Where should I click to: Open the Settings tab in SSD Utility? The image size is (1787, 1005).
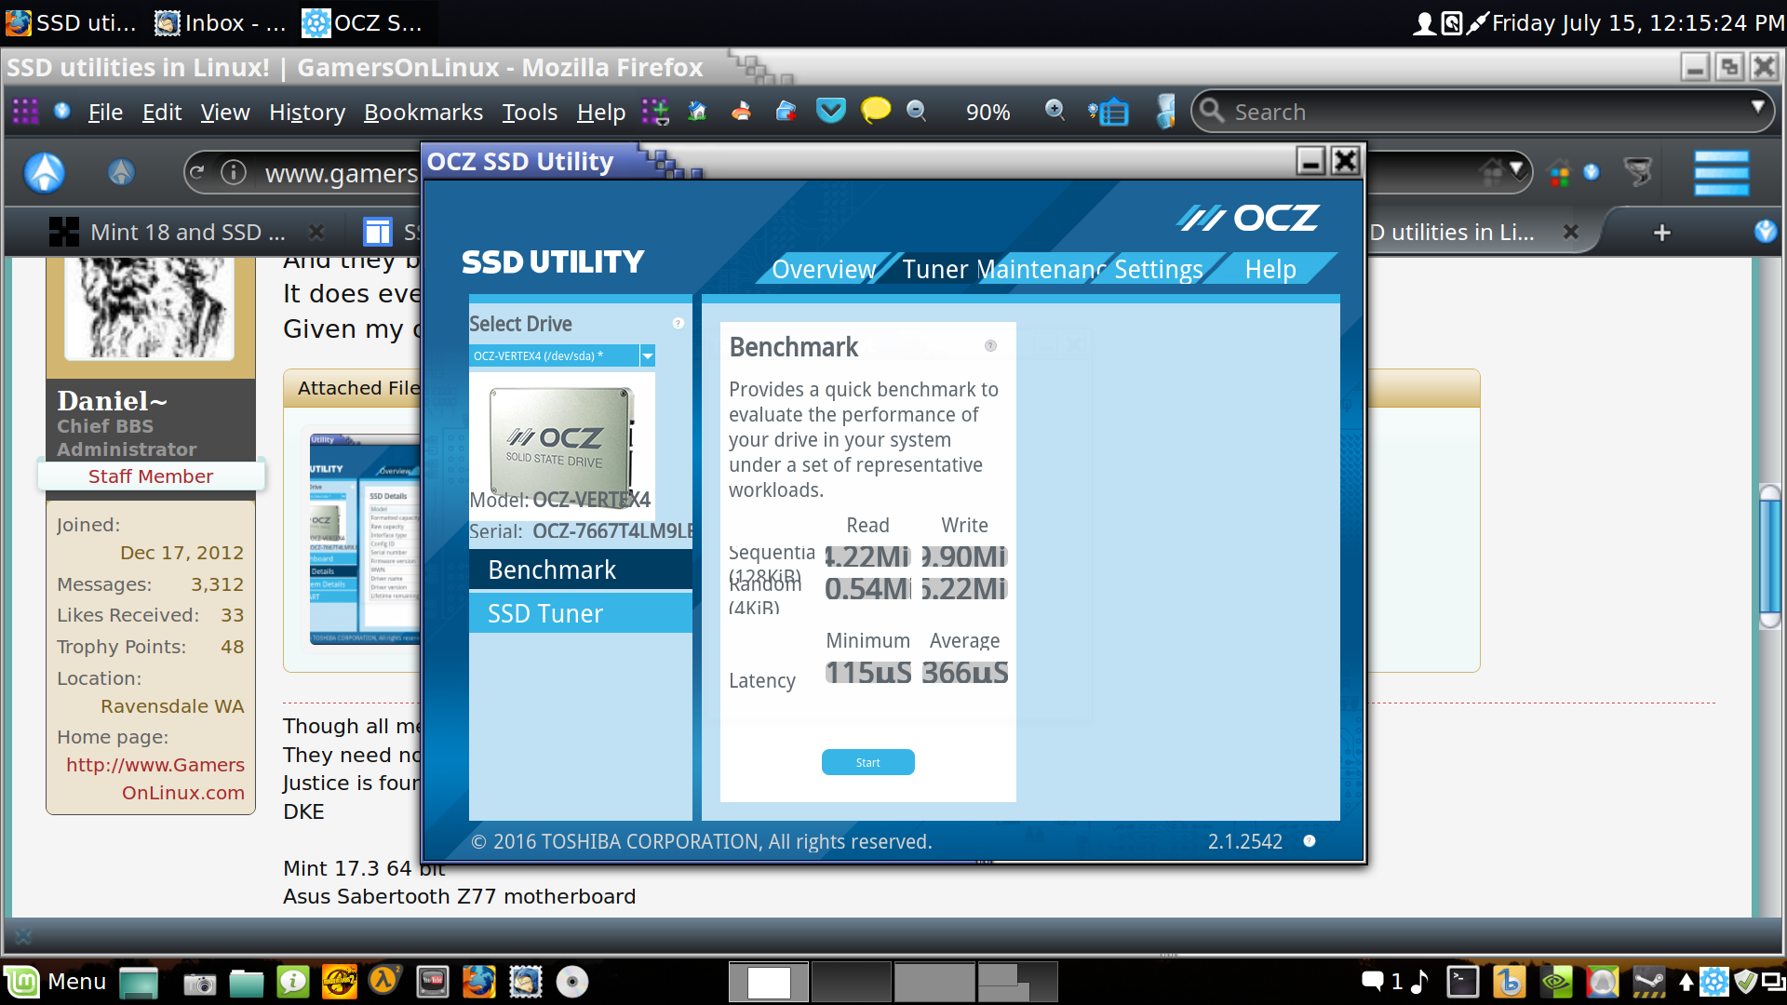[x=1159, y=269]
